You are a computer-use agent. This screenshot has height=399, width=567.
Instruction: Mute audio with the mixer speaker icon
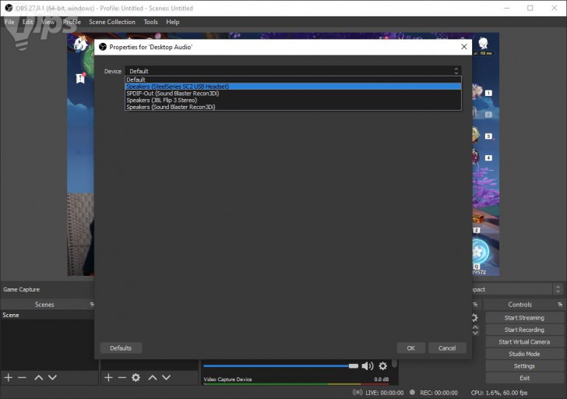368,366
